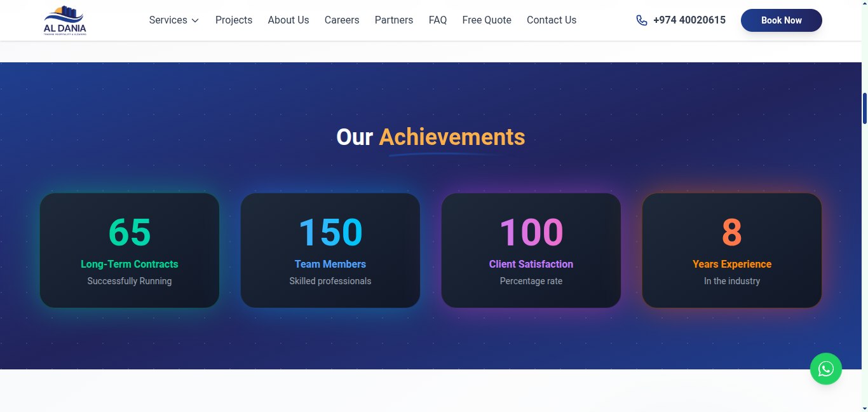The height and width of the screenshot is (412, 868).
Task: Open the Careers menu item
Action: [342, 20]
